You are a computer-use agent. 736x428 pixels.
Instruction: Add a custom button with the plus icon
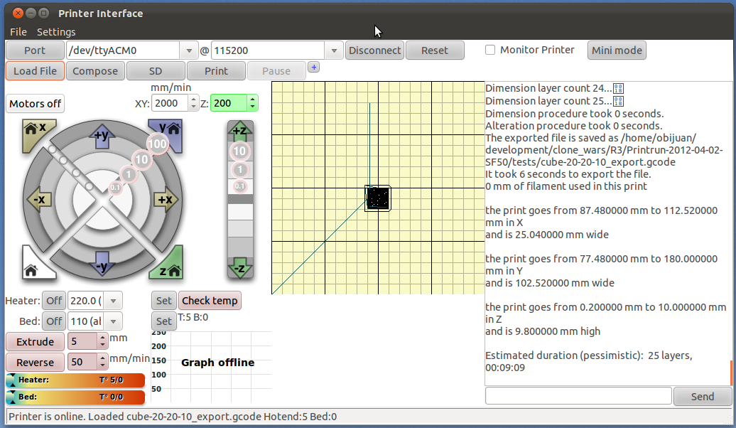[x=314, y=68]
